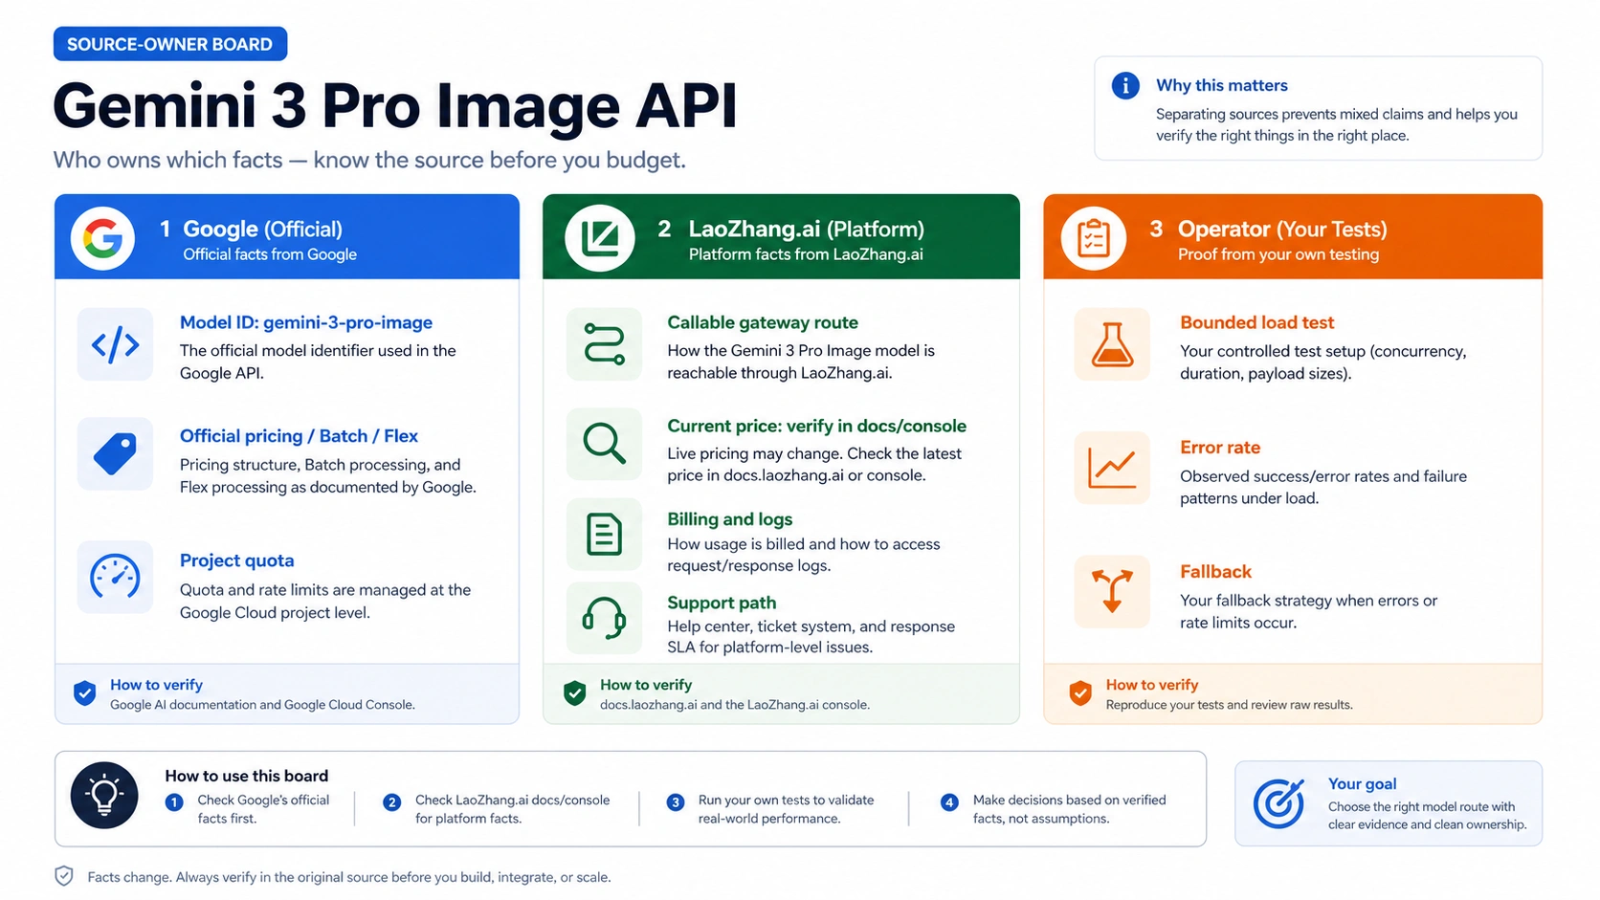Click step 1 number badge in How to use
The height and width of the screenshot is (900, 1600).
[174, 802]
